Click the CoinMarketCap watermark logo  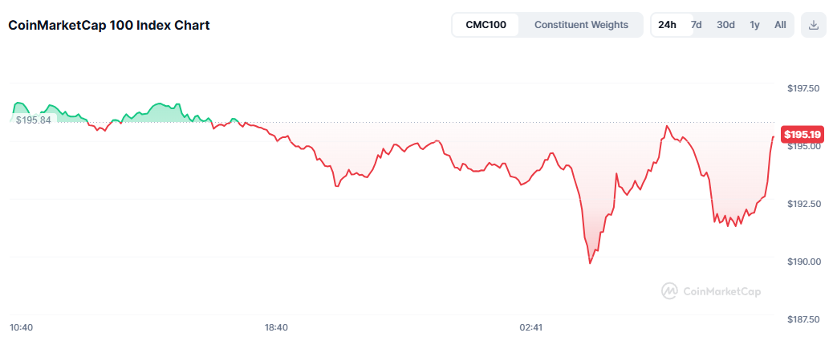tap(710, 291)
